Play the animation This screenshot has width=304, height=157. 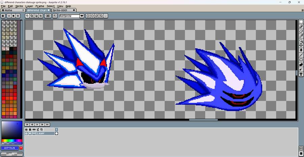pos(37,125)
